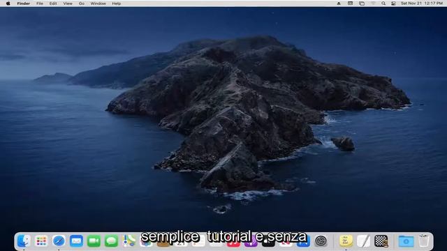Open Spotlight search magnifier in menu bar
Screen dimensions: 447x251
tap(383, 3)
